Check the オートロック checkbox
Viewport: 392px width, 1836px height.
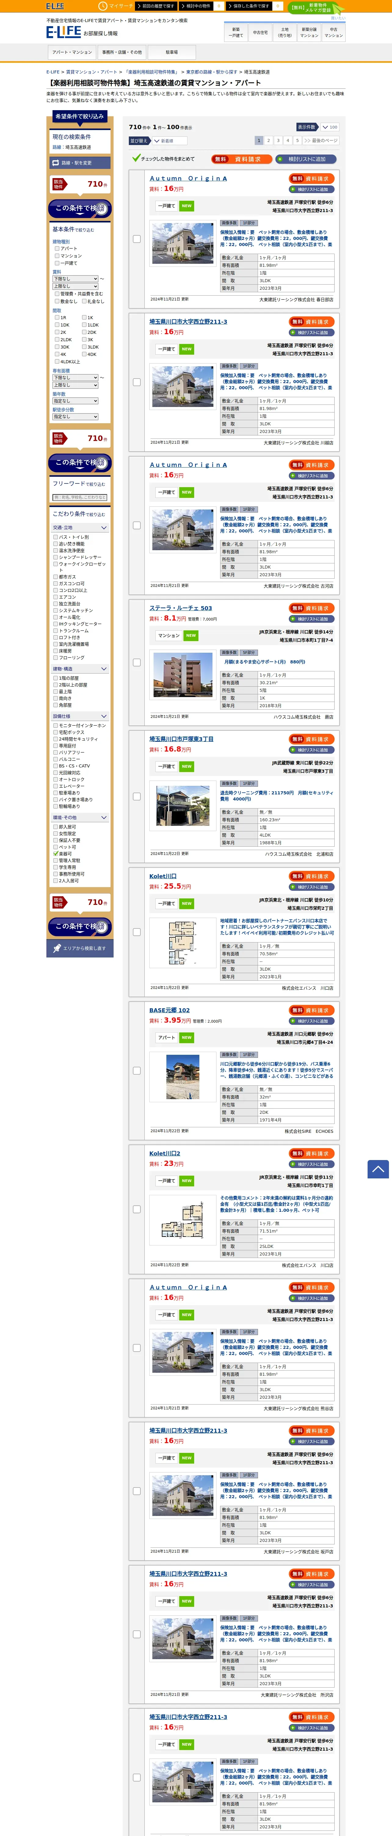click(x=56, y=779)
